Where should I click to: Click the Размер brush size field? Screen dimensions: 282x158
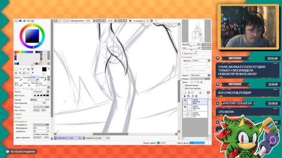[41, 100]
